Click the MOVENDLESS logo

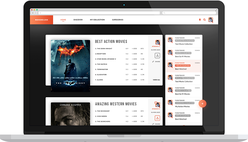coord(41,20)
